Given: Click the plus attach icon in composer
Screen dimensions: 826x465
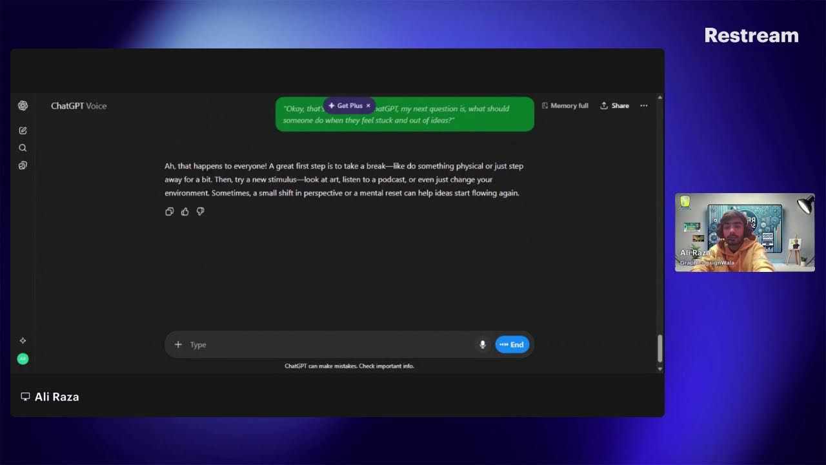Looking at the screenshot, I should click(x=178, y=344).
